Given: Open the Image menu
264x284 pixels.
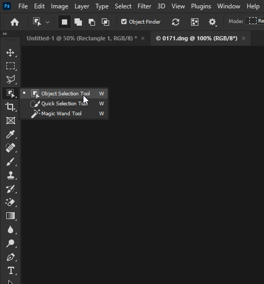Looking at the screenshot, I should click(59, 6).
